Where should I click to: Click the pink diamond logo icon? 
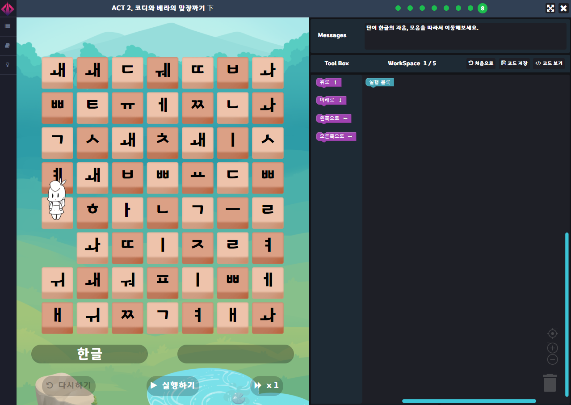coord(8,8)
